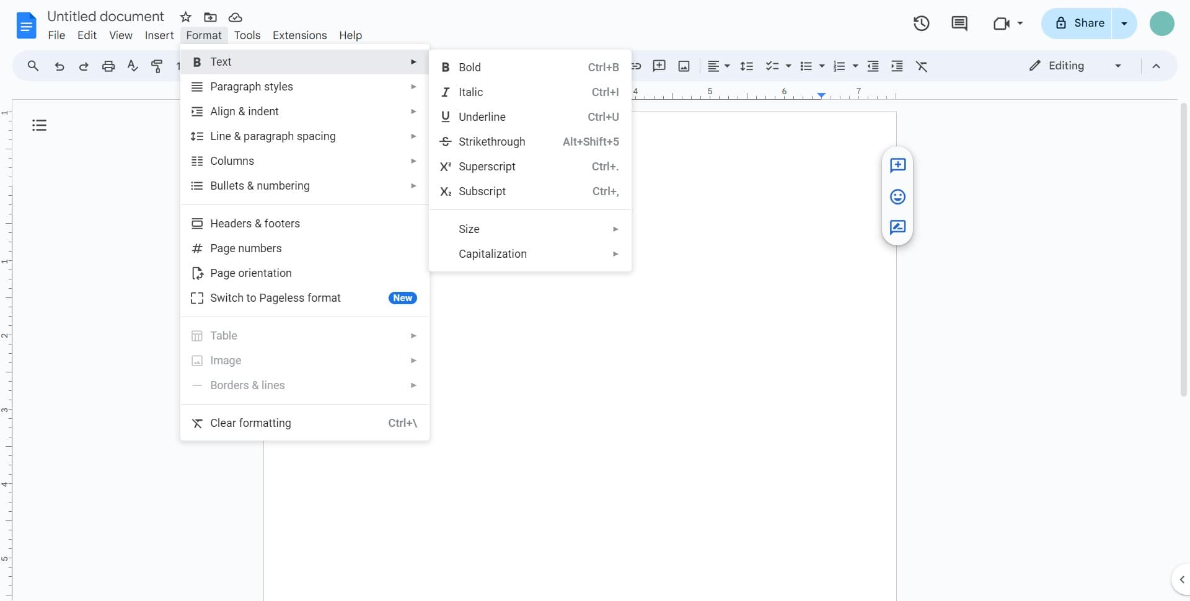The height and width of the screenshot is (601, 1190).
Task: Open the comments history icon
Action: tap(959, 24)
